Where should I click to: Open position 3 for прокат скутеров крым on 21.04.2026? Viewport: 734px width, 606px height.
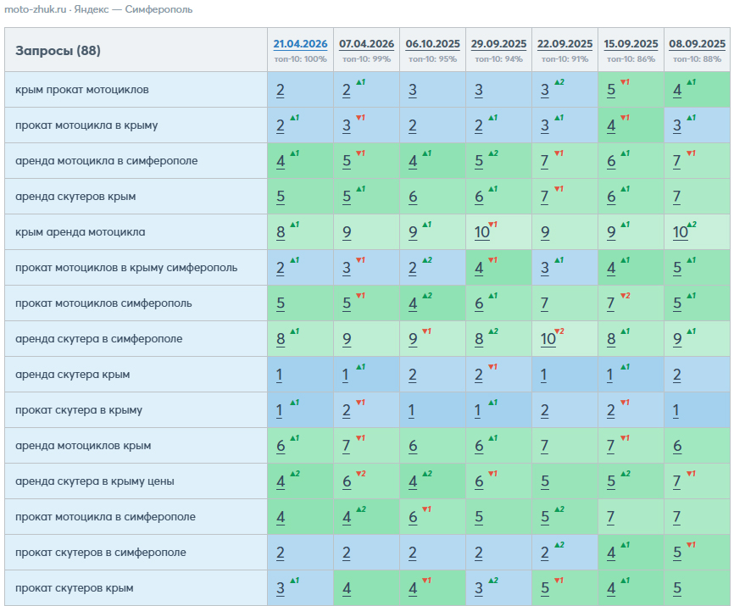point(280,588)
